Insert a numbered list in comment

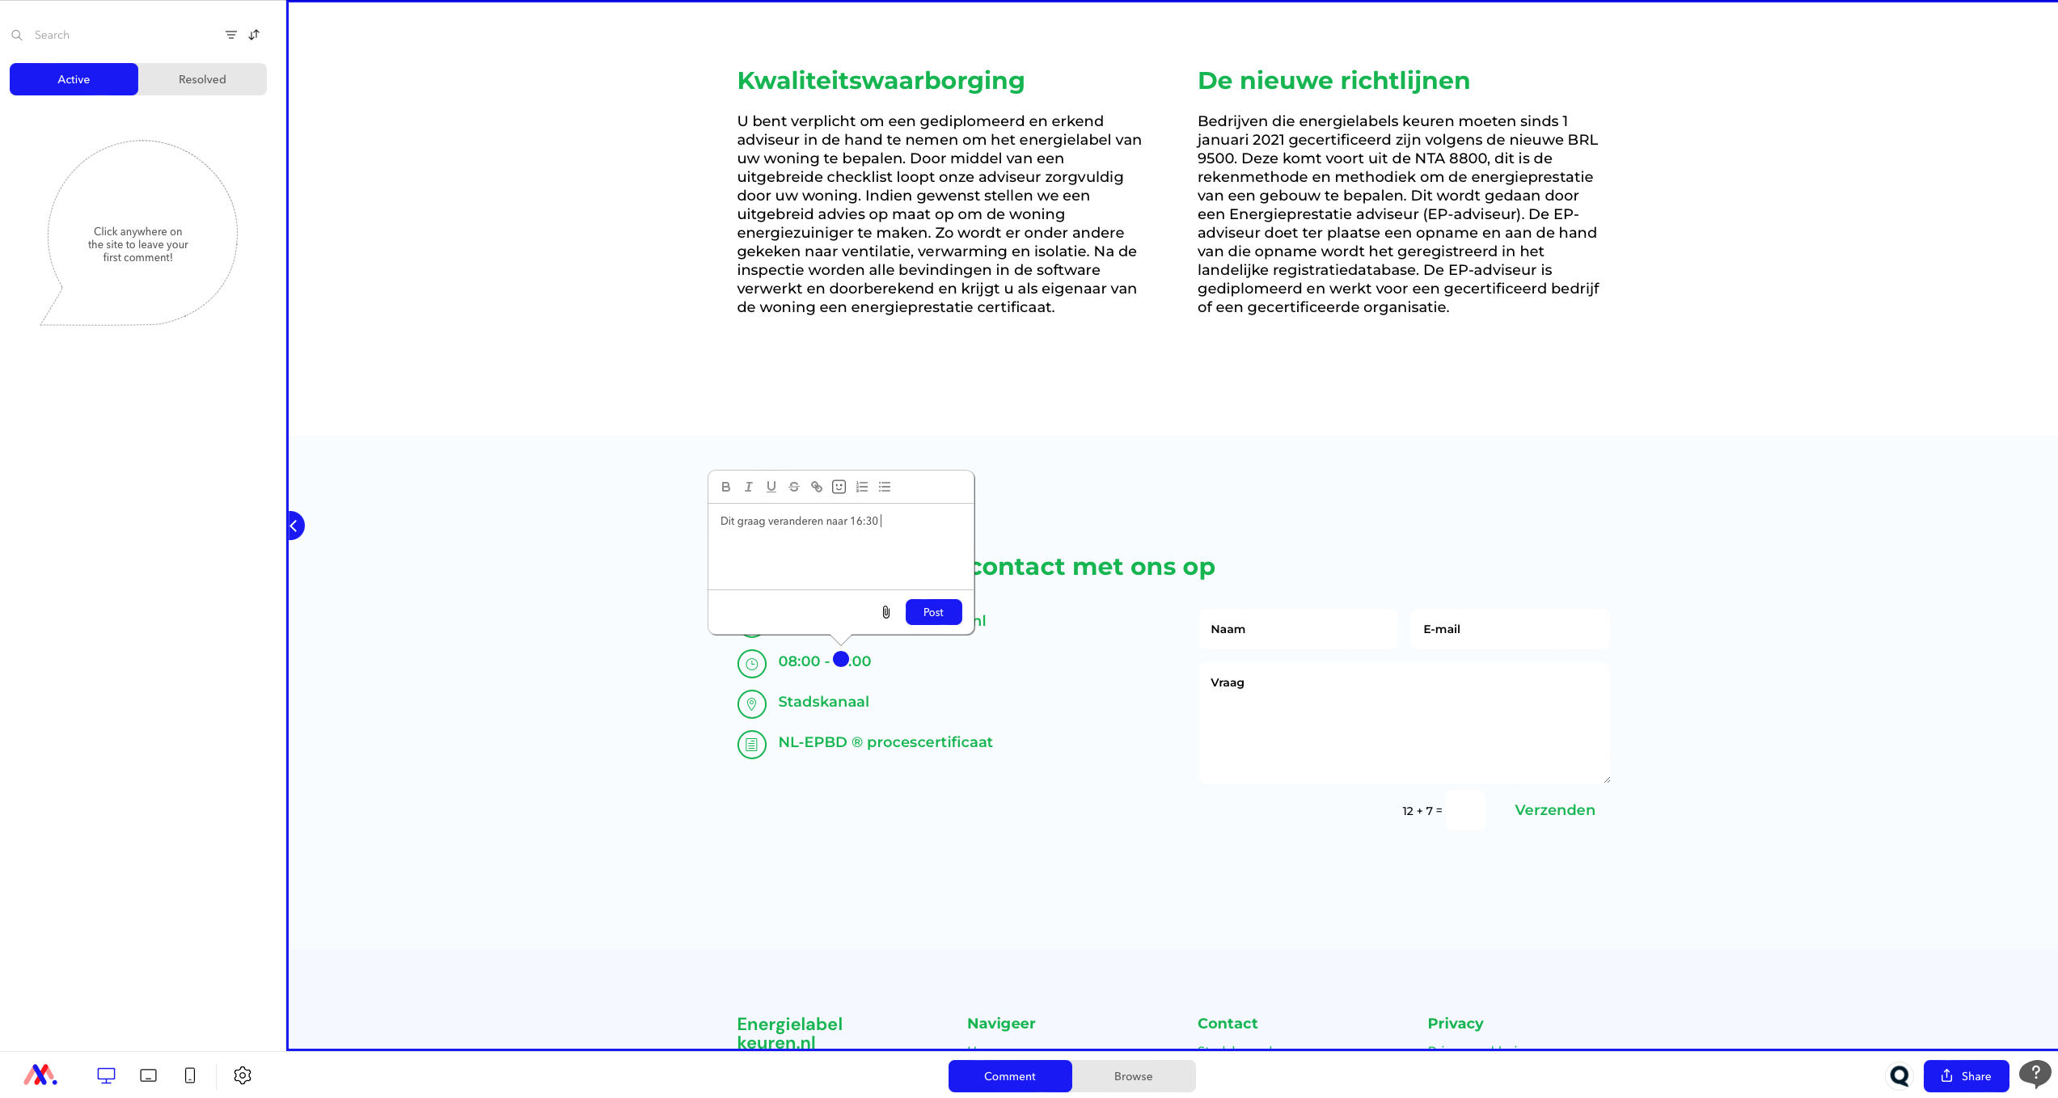861,487
